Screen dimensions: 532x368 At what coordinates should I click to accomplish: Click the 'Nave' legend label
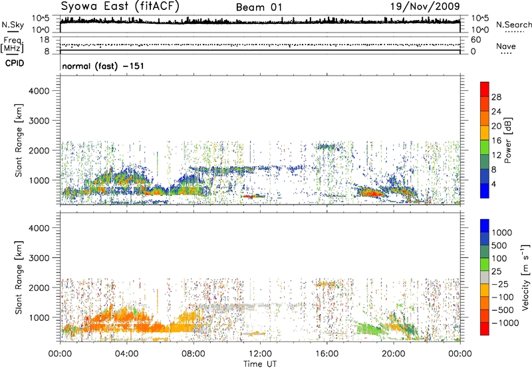[x=506, y=46]
